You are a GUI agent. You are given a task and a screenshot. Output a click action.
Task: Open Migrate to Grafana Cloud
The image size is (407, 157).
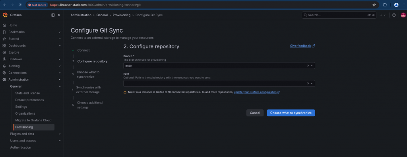[x=33, y=120]
